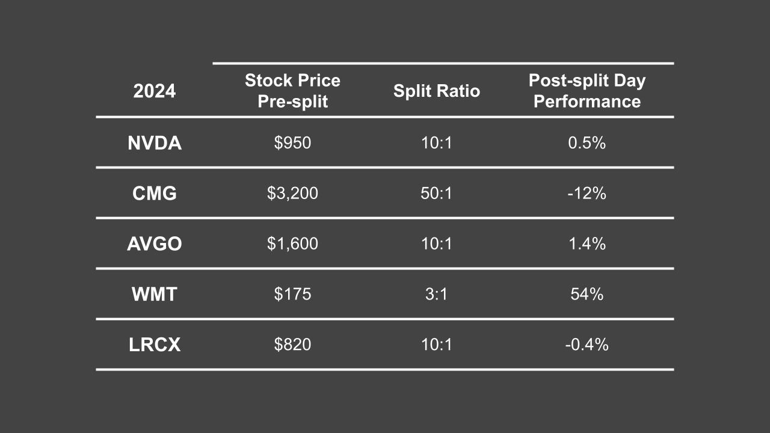Select the Post-split Day Performance header
The width and height of the screenshot is (770, 433).
(587, 91)
